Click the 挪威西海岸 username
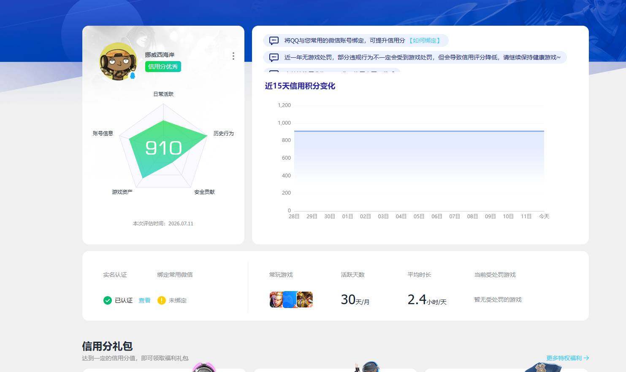This screenshot has width=626, height=372. 160,55
